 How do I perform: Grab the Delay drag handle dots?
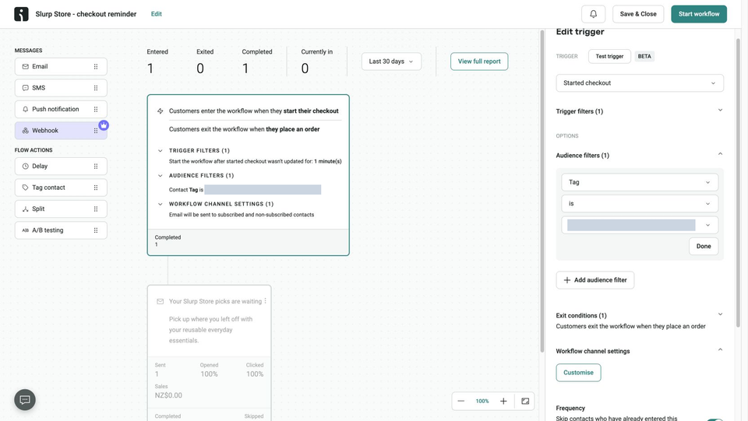(x=95, y=167)
